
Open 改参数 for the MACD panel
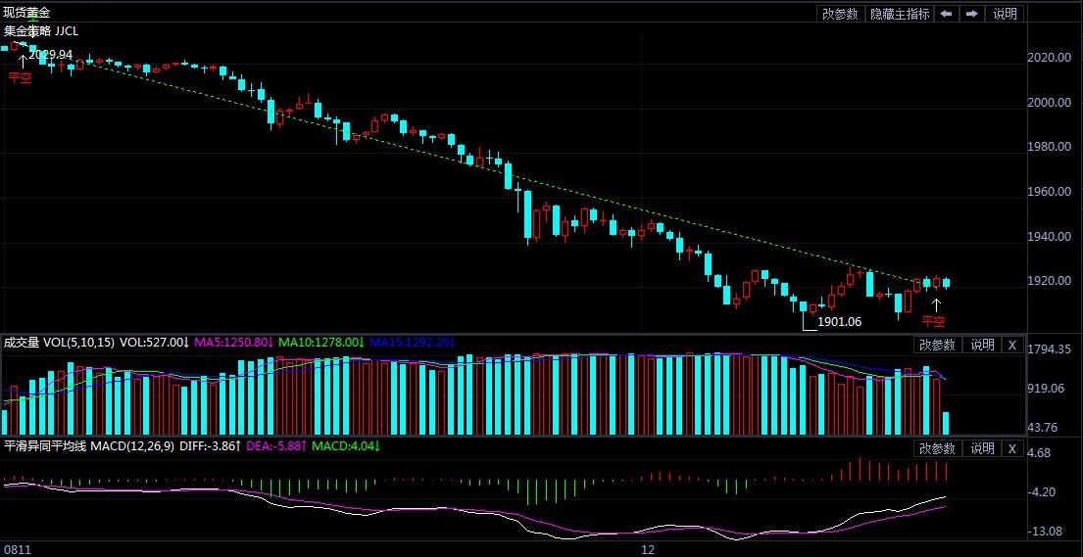(937, 448)
